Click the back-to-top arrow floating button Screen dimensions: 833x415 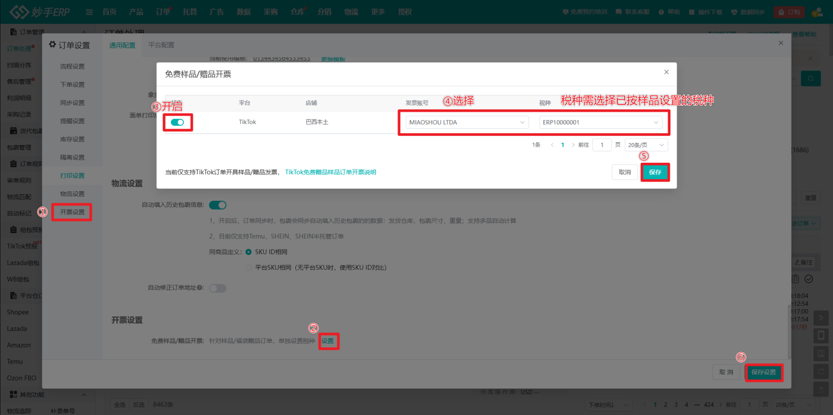[821, 389]
